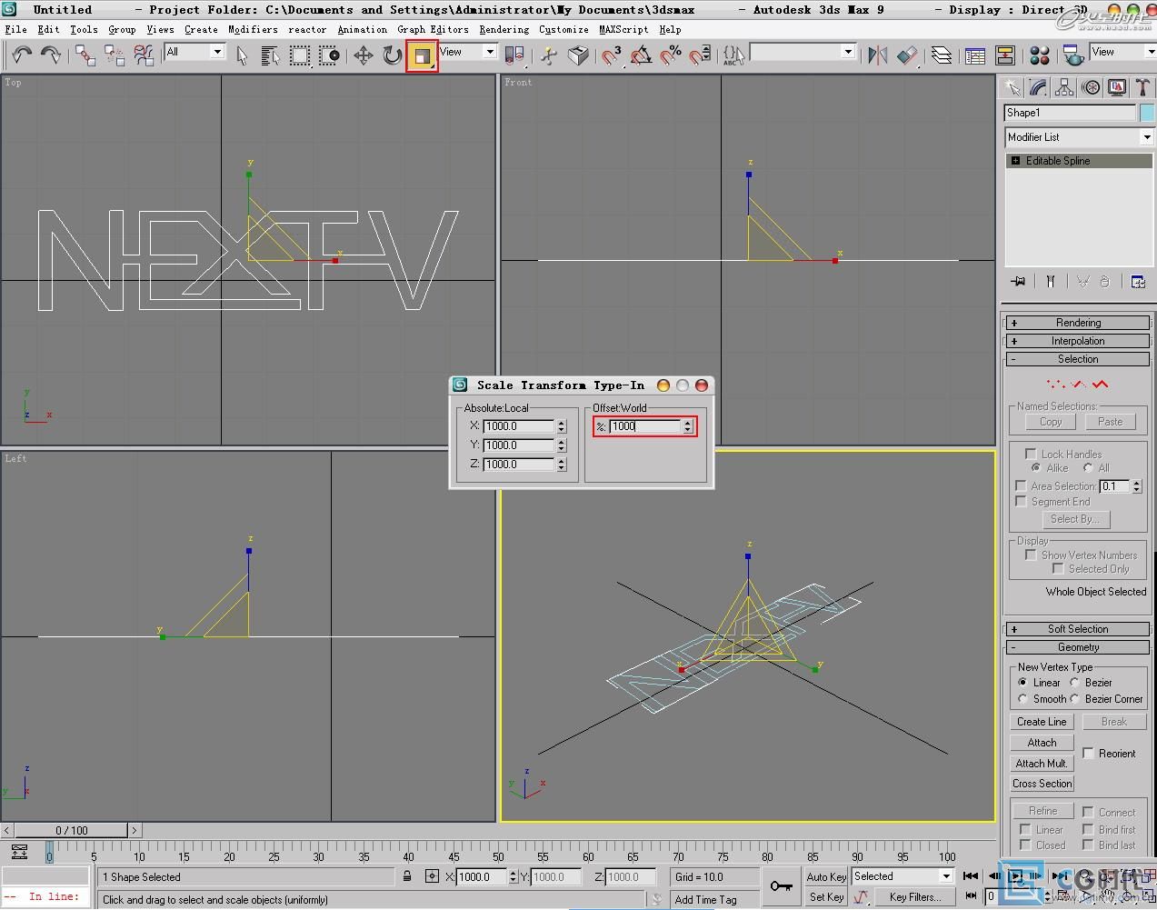Expand the Rendering rollout
The width and height of the screenshot is (1157, 910).
(x=1078, y=323)
